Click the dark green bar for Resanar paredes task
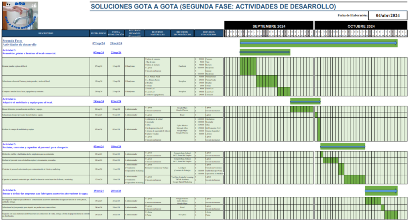The height and width of the screenshot is (223, 411). (248, 66)
